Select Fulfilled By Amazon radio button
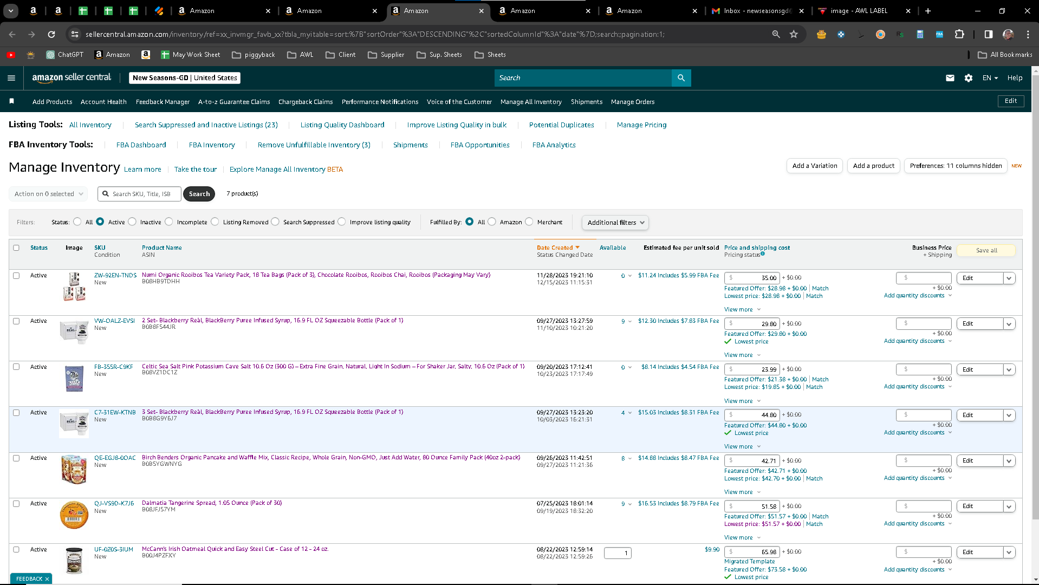This screenshot has width=1039, height=585. 492,222
